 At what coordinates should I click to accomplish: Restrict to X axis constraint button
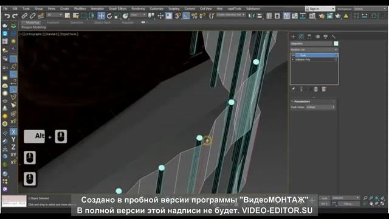click(x=13, y=131)
